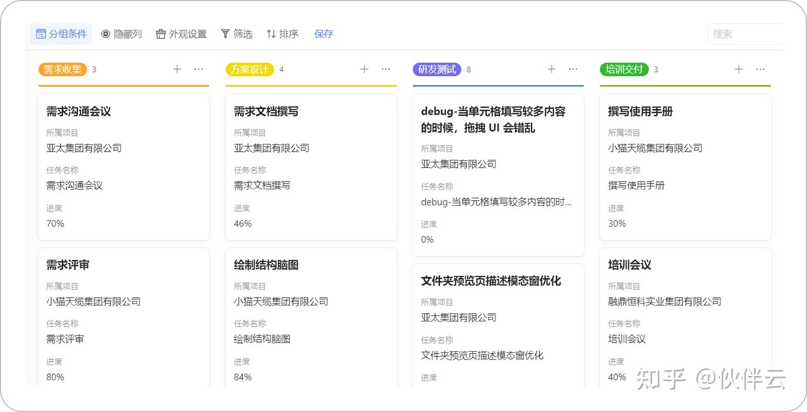Click the 30% progress value

tap(617, 224)
